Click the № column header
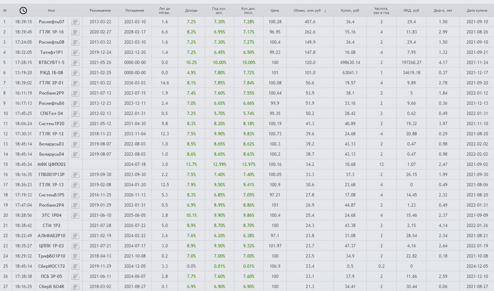This screenshot has width=494, height=291. 5,10
